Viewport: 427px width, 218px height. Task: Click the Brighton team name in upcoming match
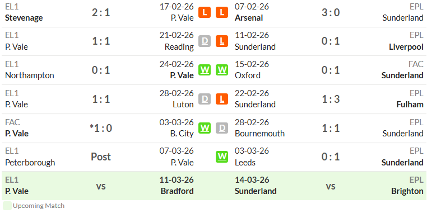click(x=407, y=191)
